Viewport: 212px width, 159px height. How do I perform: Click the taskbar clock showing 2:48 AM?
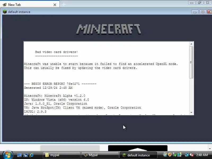tap(202, 155)
